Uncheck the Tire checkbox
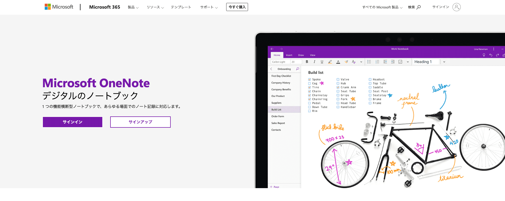Screen dimensions: 505x201 point(310,87)
